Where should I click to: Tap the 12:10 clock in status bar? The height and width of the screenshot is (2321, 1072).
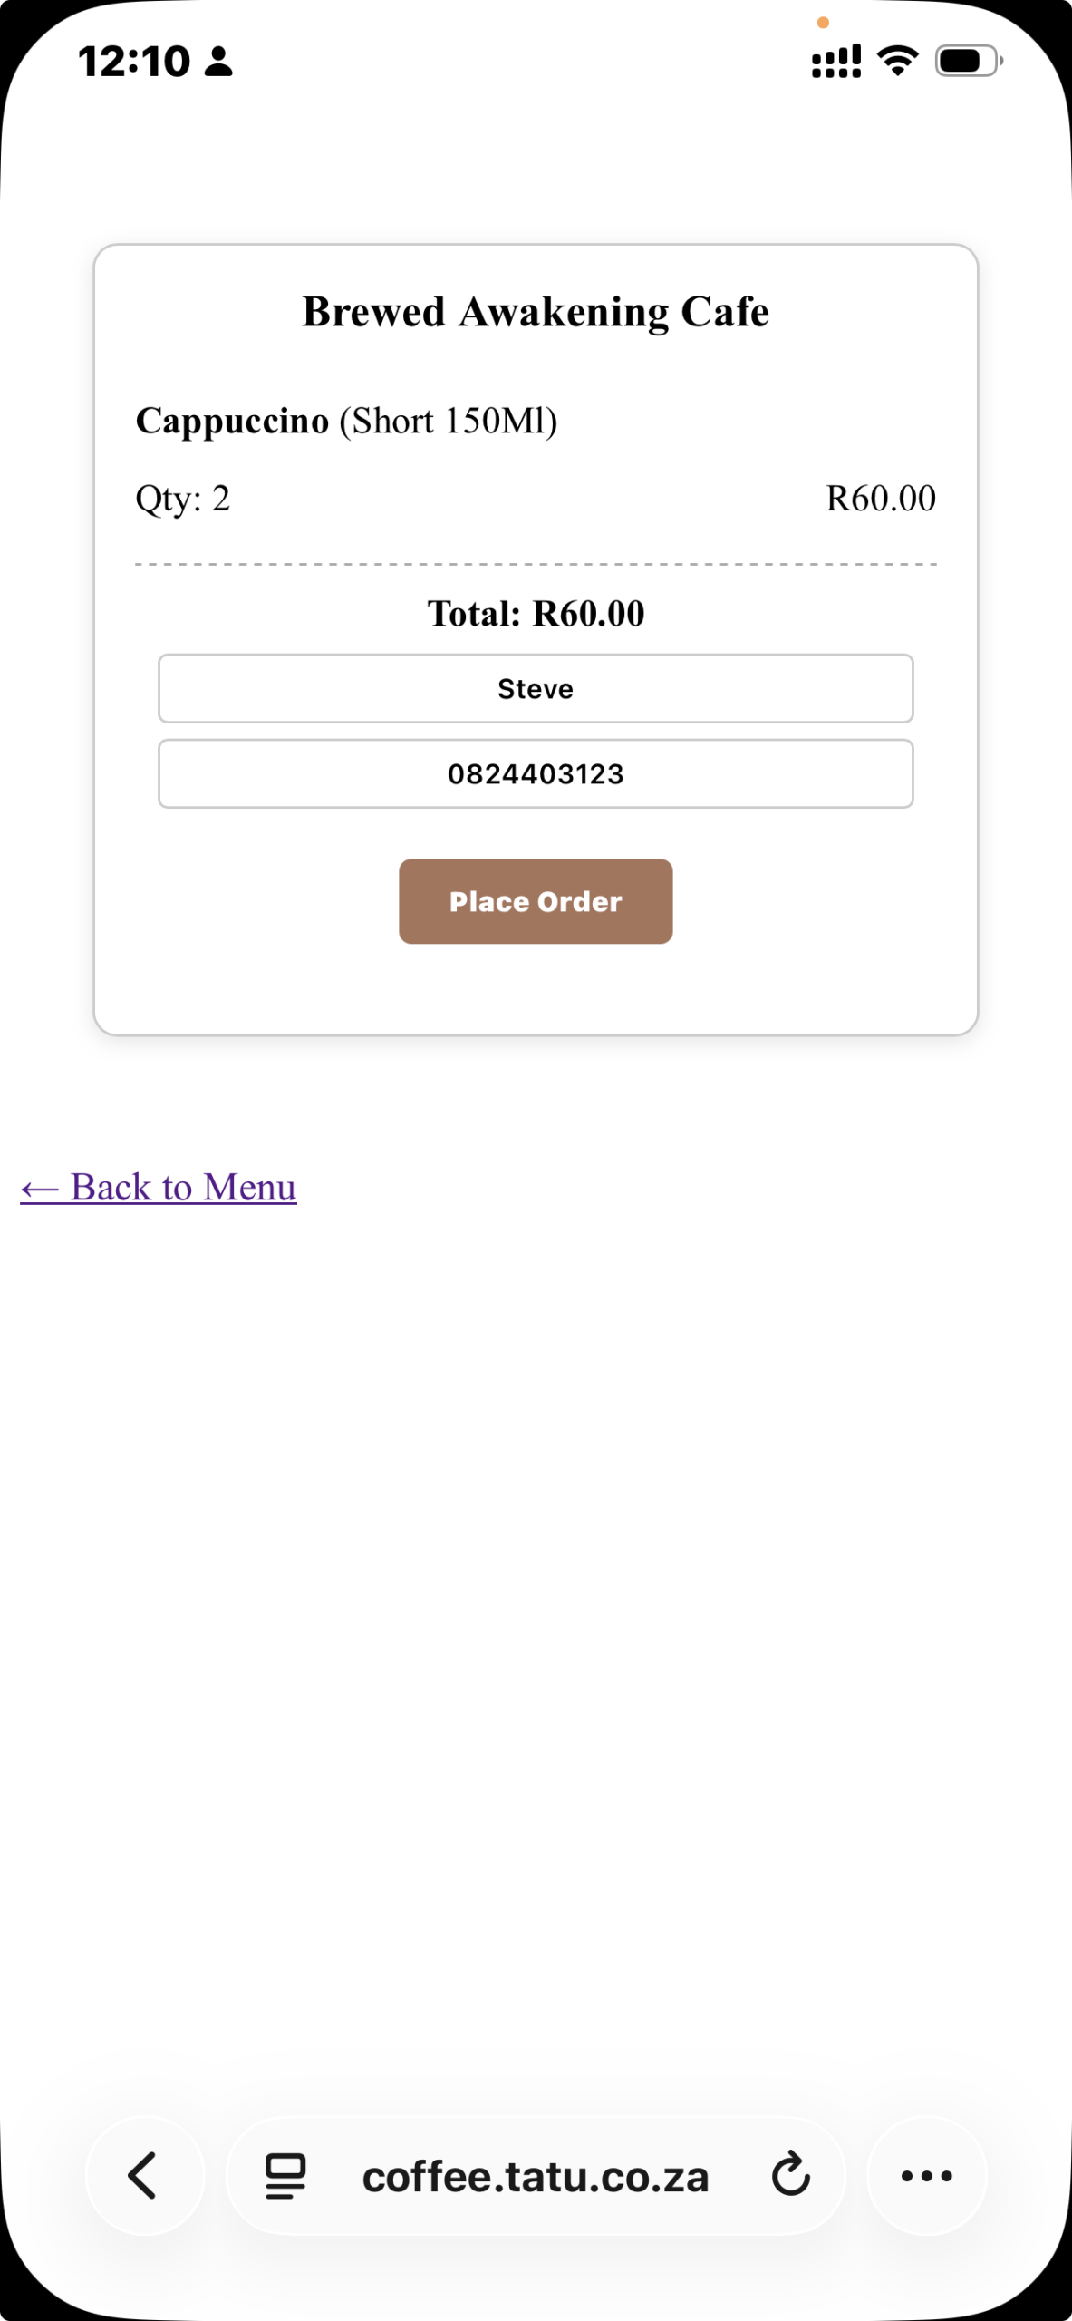point(134,62)
